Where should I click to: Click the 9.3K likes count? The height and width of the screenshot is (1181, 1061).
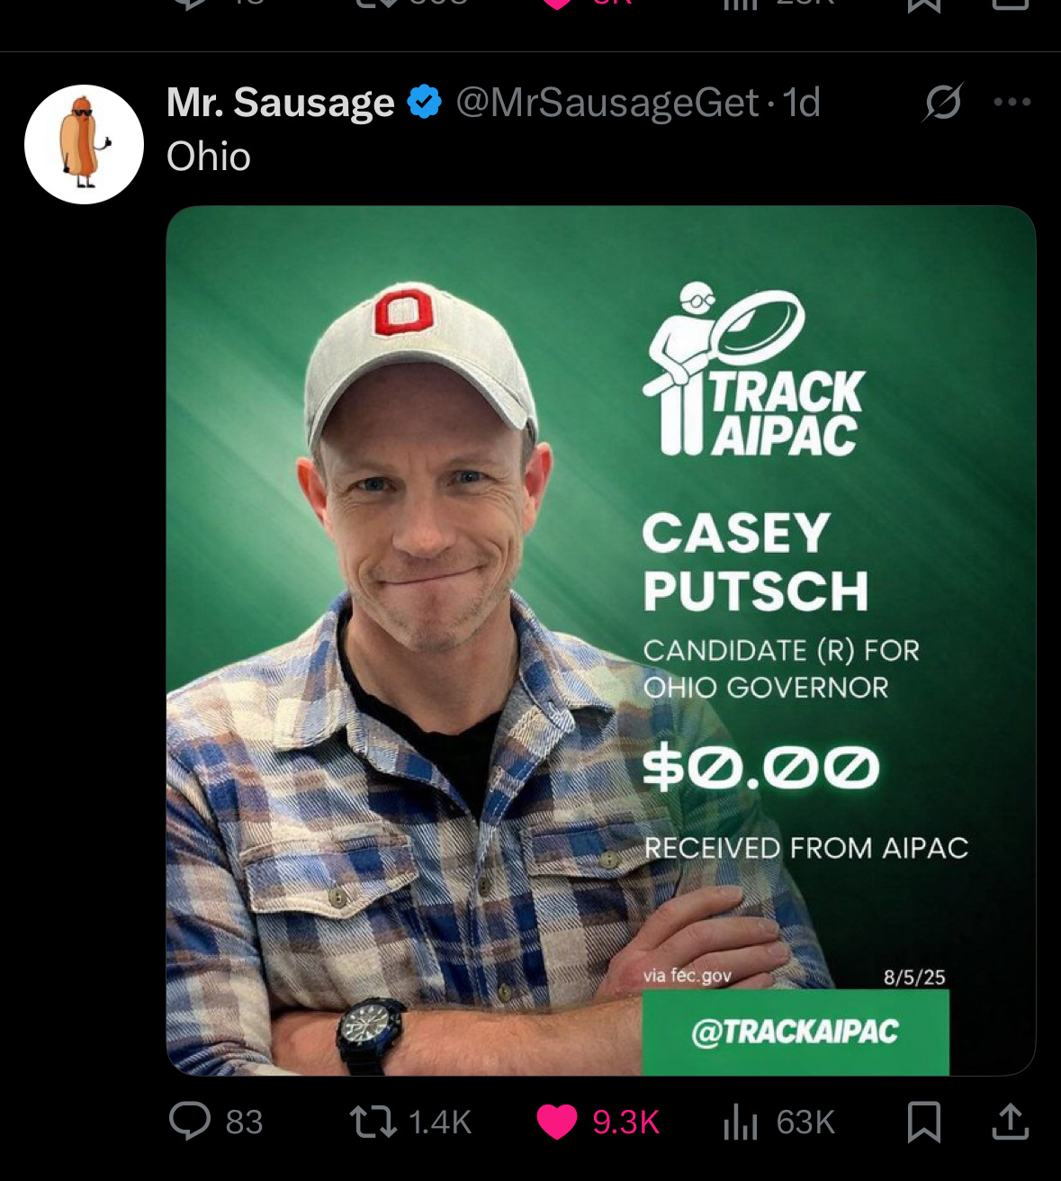click(x=626, y=1122)
